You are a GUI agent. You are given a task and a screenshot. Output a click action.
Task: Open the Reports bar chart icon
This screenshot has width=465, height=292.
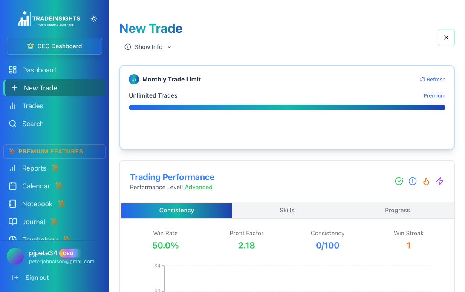click(12, 168)
